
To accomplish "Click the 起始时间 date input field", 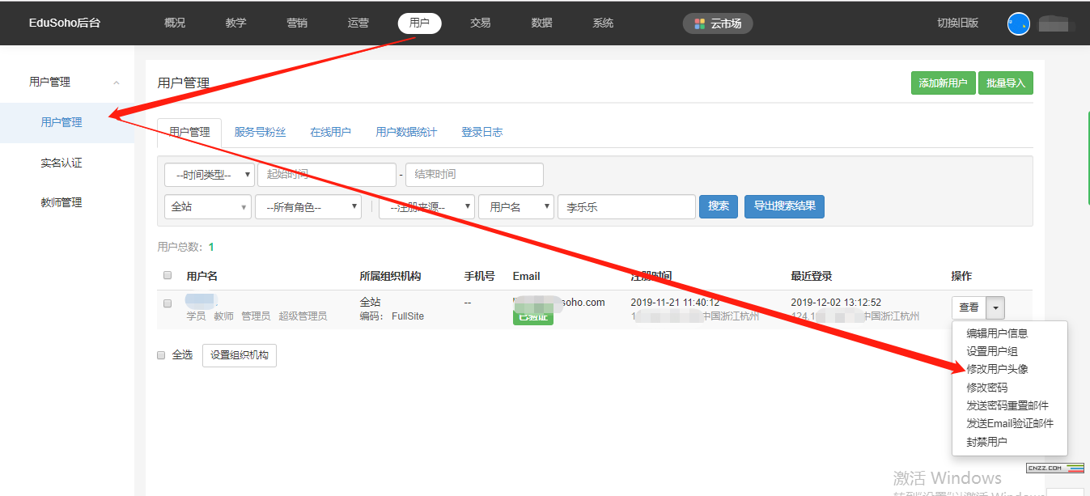I will click(x=326, y=175).
